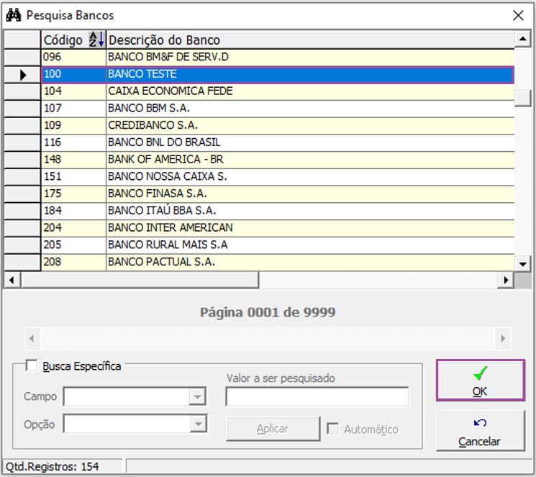Screen dimensions: 536x477
Task: Click code cell 109
Action: point(73,125)
